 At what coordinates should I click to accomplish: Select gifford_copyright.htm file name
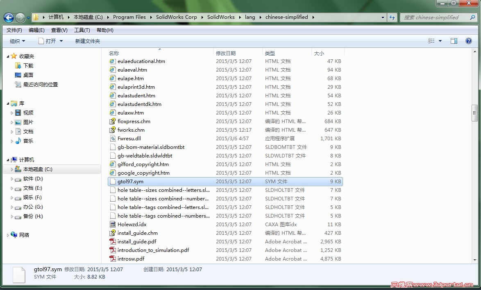[x=143, y=164]
